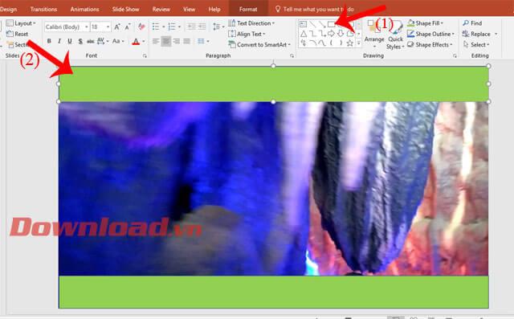The height and width of the screenshot is (319, 514).
Task: Click the Reset slide button
Action: point(18,34)
